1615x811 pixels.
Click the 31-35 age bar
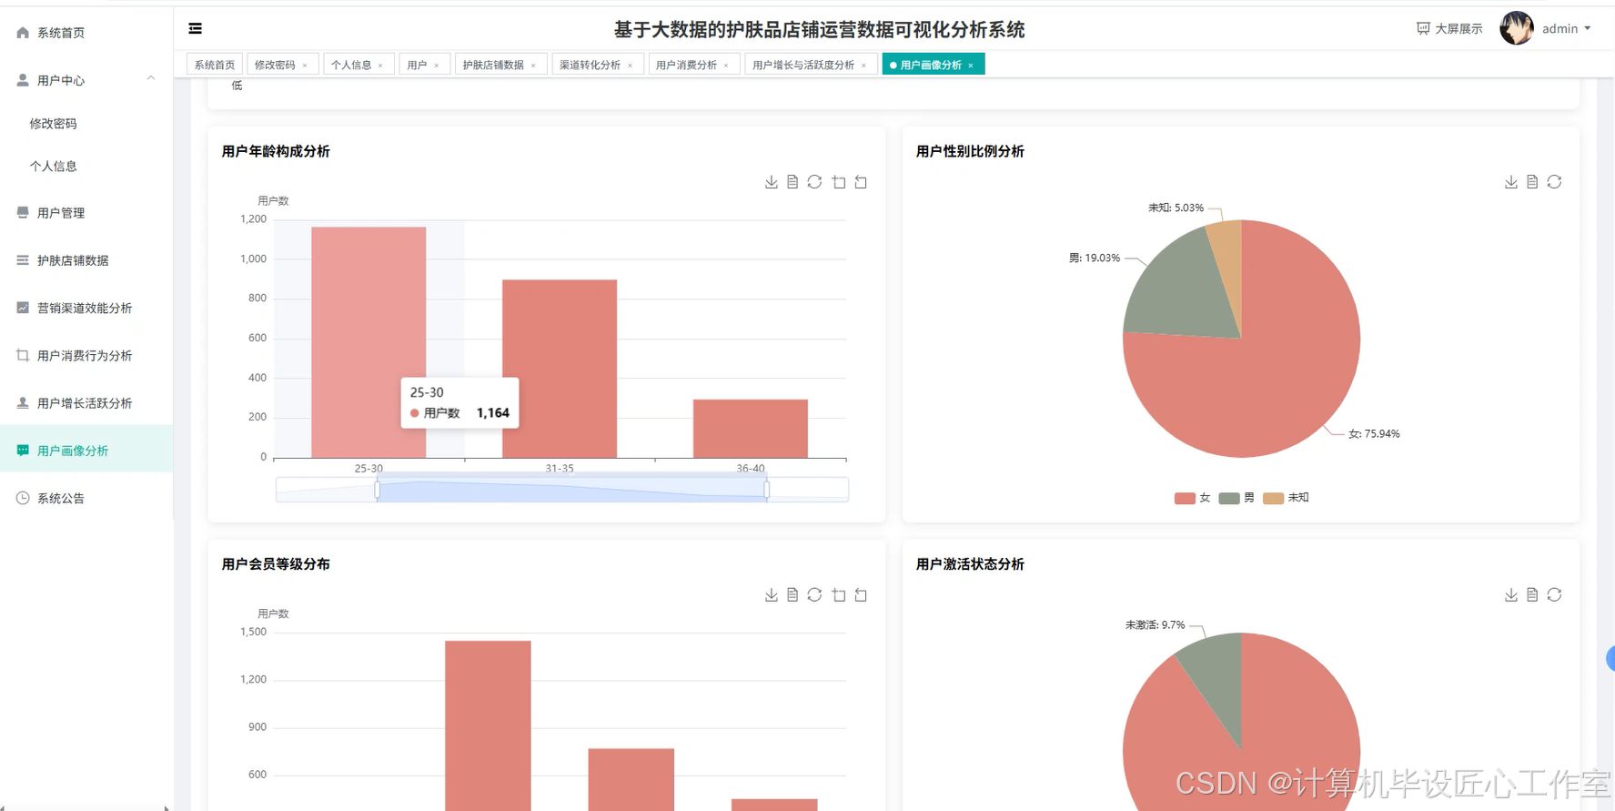tap(560, 369)
